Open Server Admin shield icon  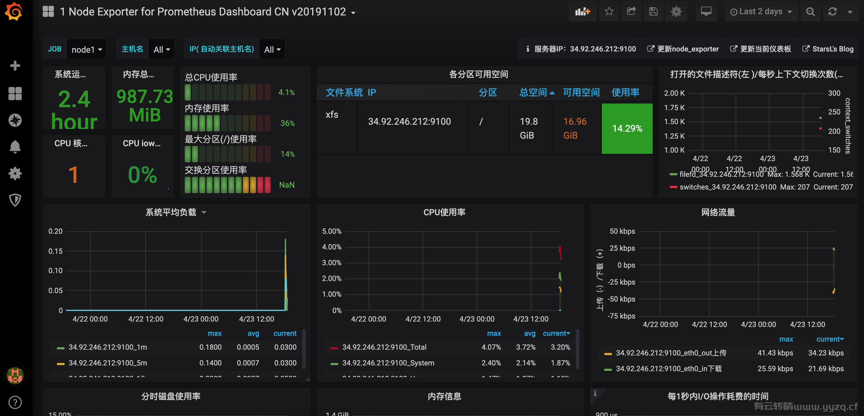(x=15, y=200)
